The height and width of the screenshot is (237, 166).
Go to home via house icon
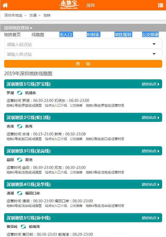tap(5, 5)
